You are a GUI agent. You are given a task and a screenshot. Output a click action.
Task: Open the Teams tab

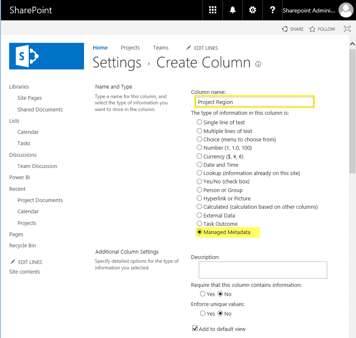coord(161,48)
